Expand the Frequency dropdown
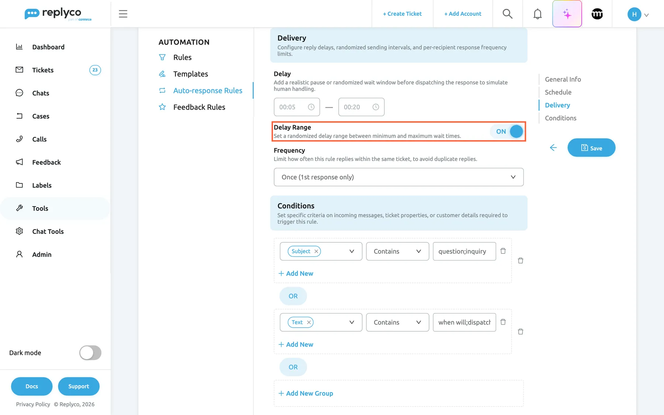The height and width of the screenshot is (415, 664). point(398,177)
